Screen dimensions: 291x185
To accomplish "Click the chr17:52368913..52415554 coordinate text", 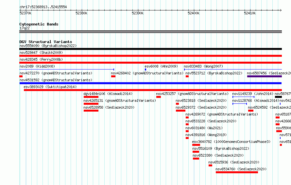I will (x=43, y=7).
